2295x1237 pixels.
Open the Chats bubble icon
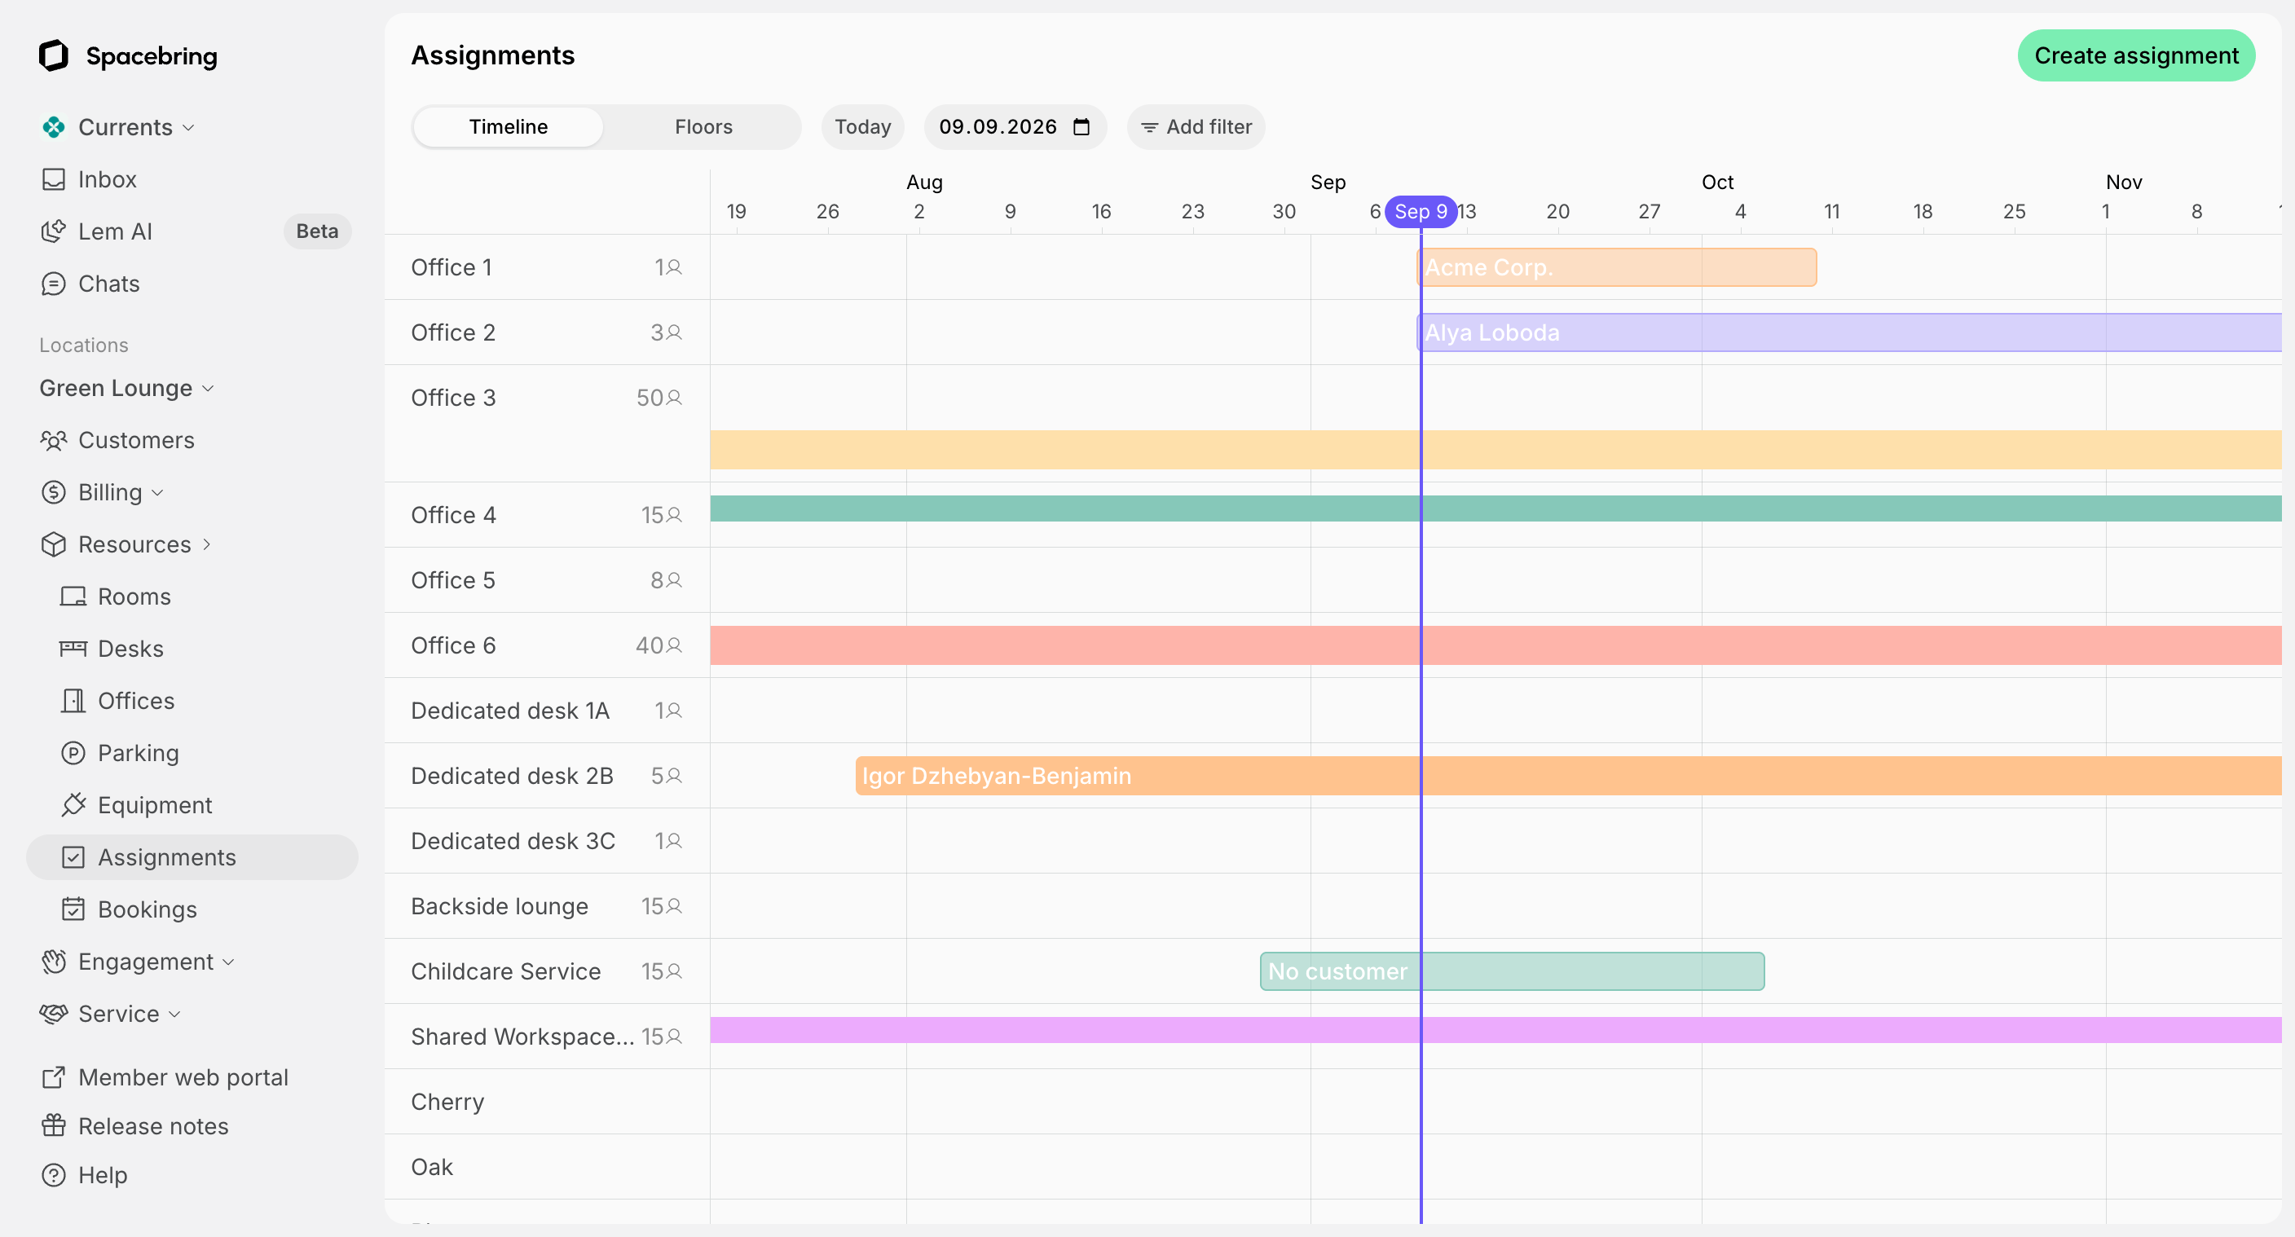(x=54, y=284)
